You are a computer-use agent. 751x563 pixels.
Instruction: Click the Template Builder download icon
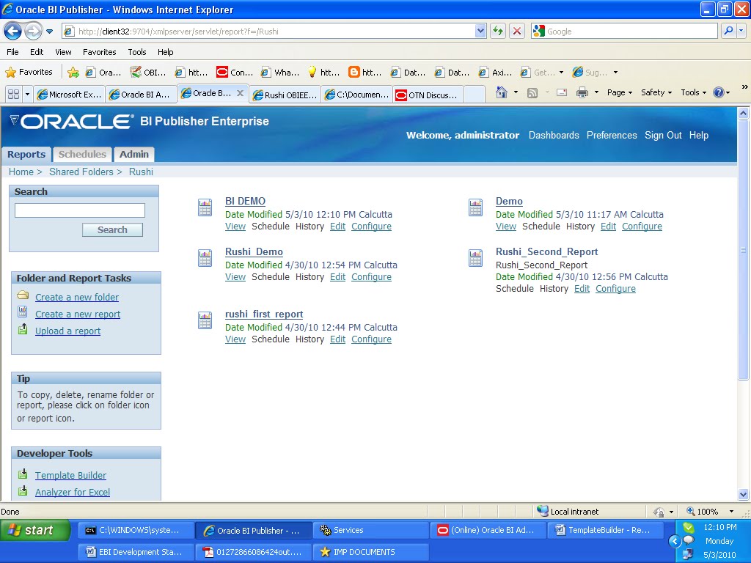tap(23, 474)
